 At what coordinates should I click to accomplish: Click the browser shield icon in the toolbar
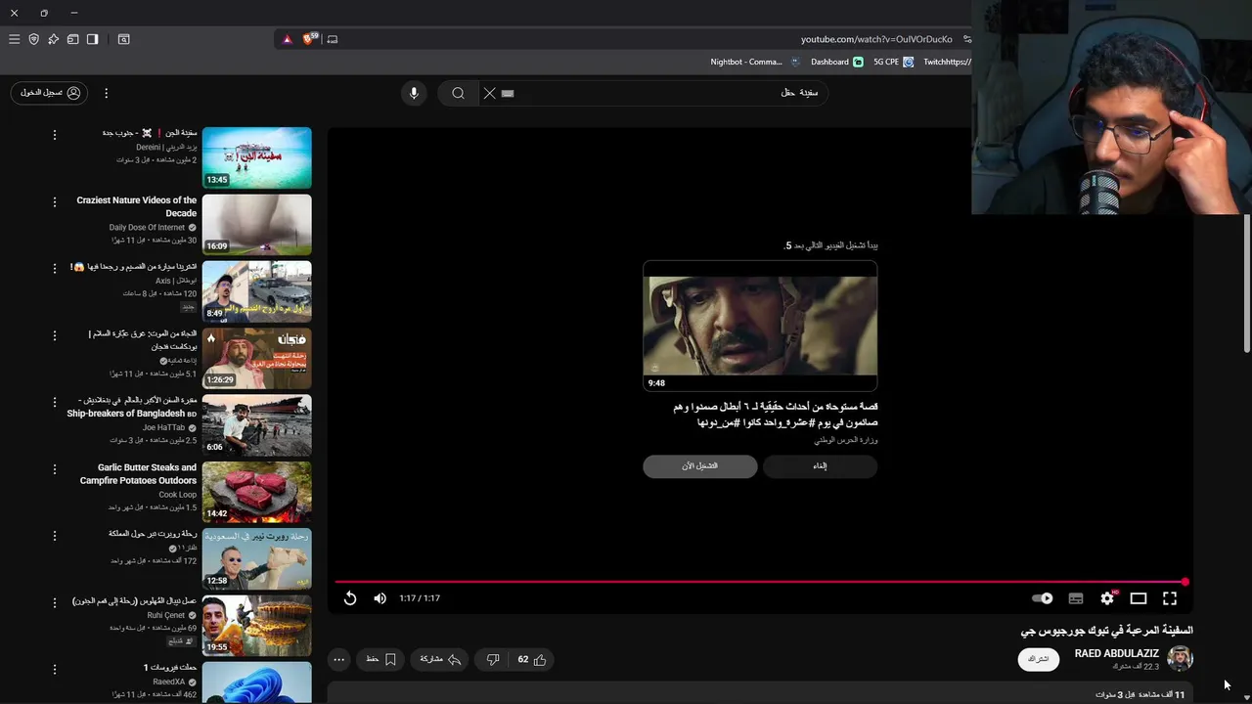tap(33, 39)
